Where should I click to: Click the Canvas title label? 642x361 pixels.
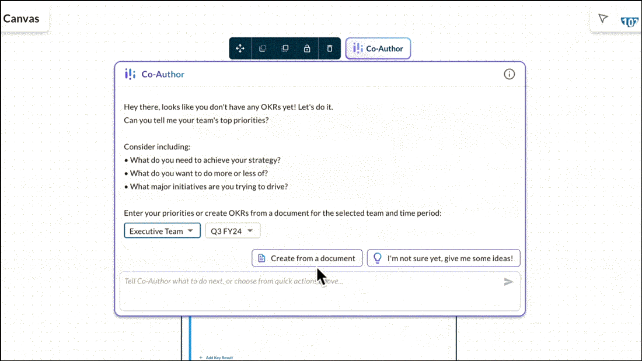[x=21, y=19]
